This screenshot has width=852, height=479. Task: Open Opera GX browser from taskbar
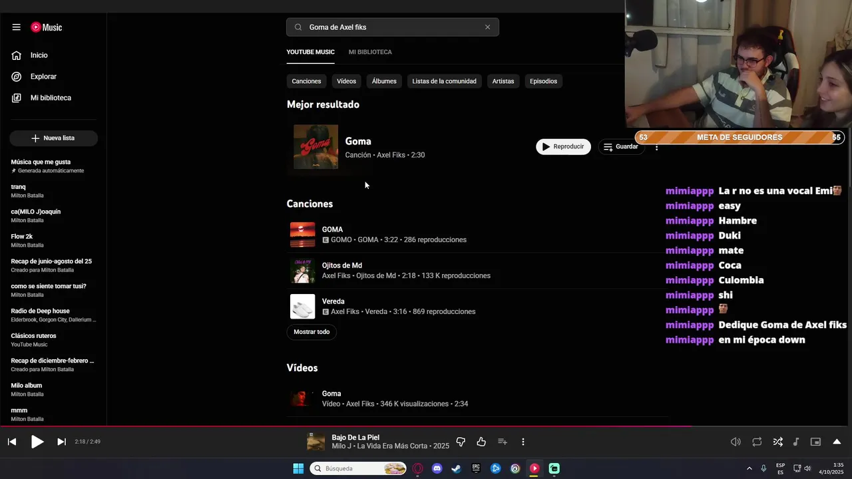click(417, 468)
